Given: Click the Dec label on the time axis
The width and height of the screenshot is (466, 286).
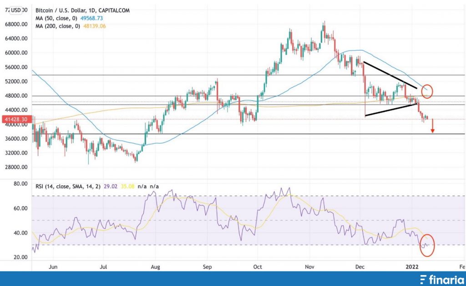Looking at the screenshot, I should (360, 267).
